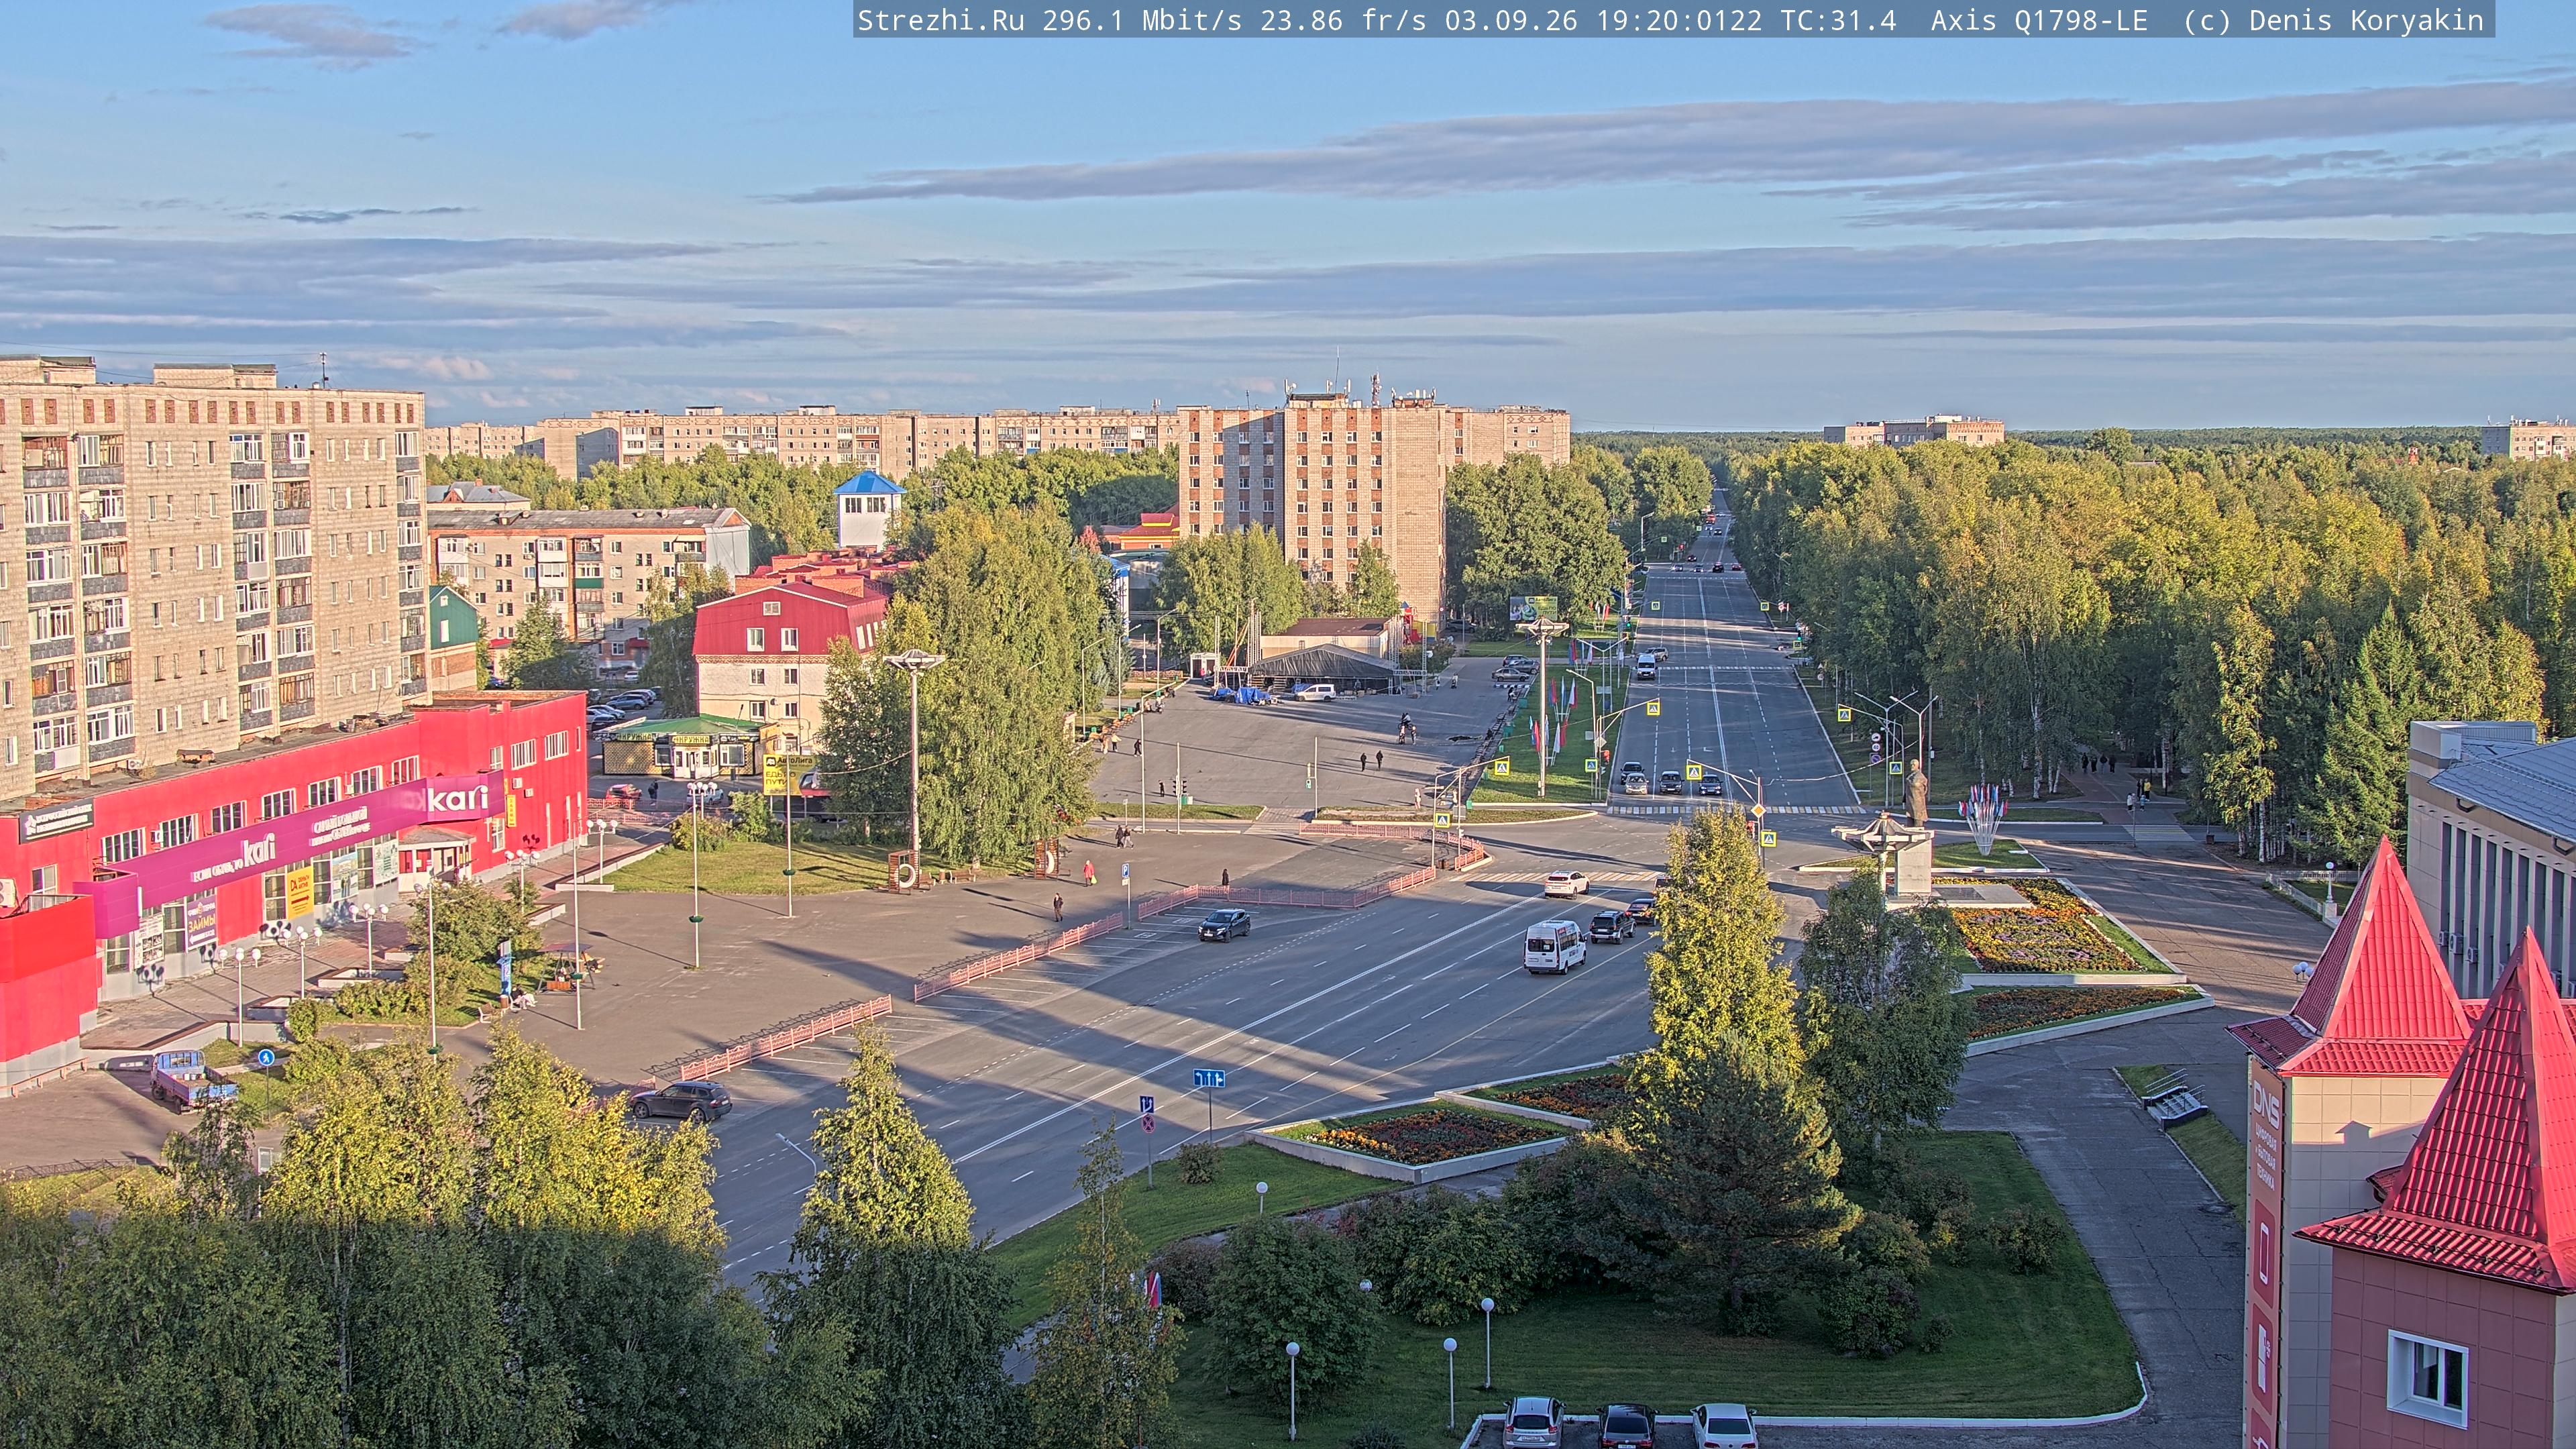Select the white car at the crosswalk
Viewport: 2576px width, 1449px height.
pyautogui.click(x=1566, y=883)
